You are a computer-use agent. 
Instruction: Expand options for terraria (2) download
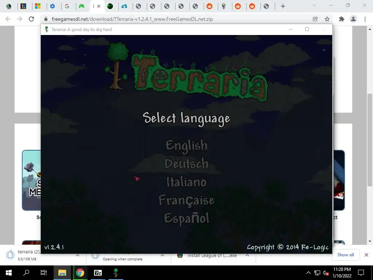[78, 255]
